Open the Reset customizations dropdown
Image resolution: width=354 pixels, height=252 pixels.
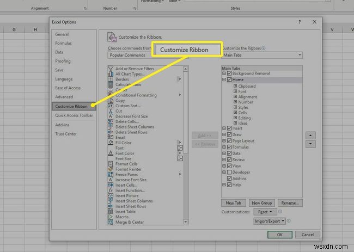(x=265, y=212)
